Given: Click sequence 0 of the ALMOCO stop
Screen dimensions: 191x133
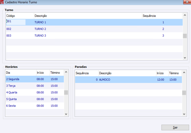Looking at the screenshot, I should pyautogui.click(x=97, y=80).
